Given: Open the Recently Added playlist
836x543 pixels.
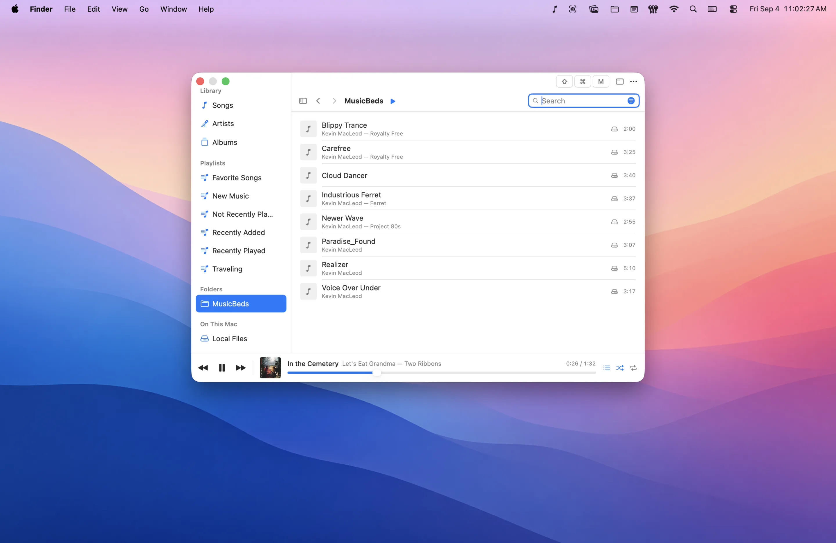Looking at the screenshot, I should pos(241,232).
